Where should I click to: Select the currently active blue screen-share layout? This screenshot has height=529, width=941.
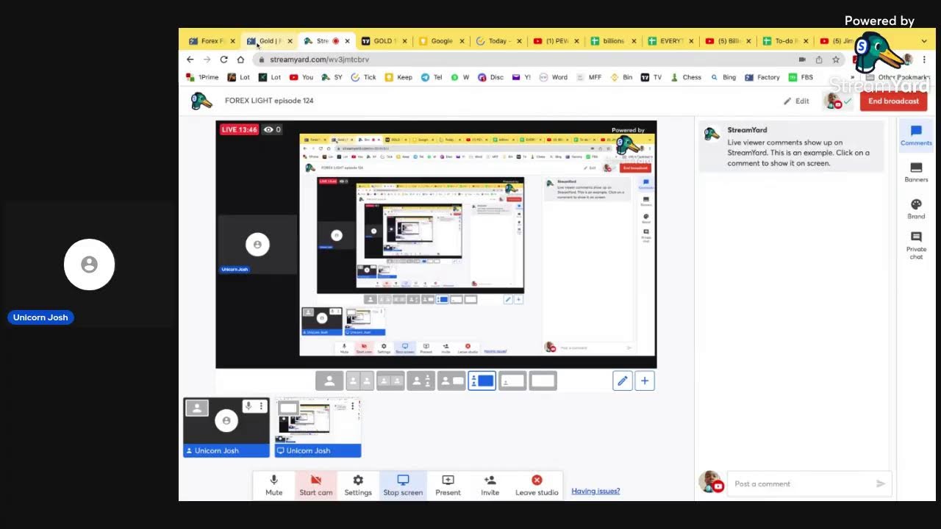click(x=482, y=381)
